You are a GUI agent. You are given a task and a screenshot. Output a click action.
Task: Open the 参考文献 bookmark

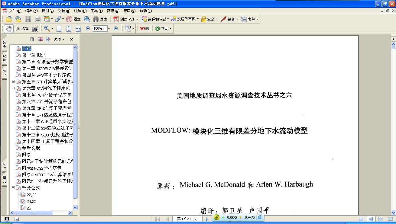pos(31,148)
